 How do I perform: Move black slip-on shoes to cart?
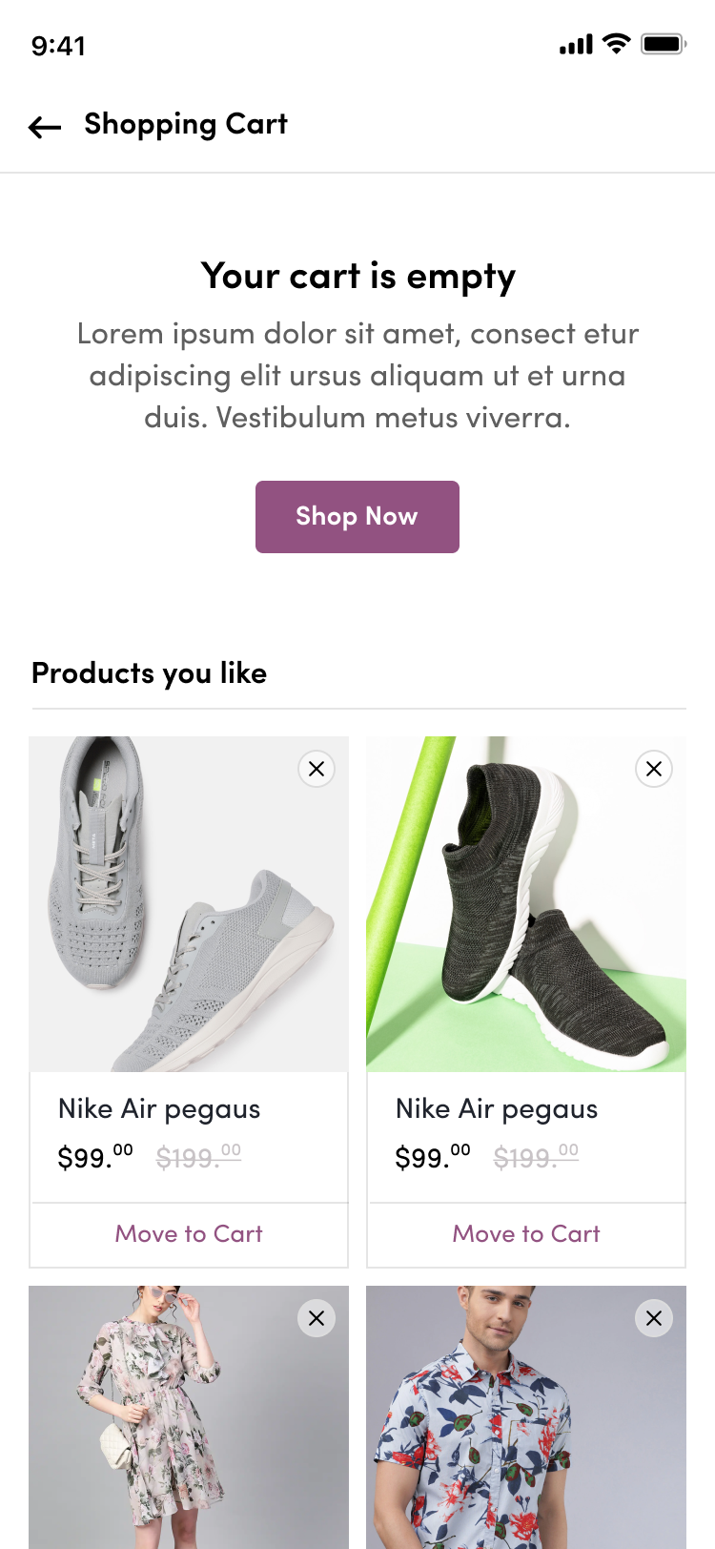(526, 1233)
